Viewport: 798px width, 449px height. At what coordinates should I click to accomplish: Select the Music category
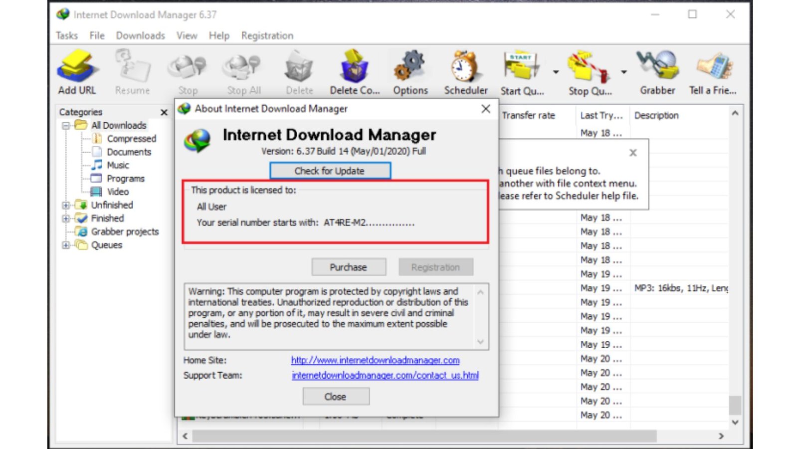[x=118, y=165]
